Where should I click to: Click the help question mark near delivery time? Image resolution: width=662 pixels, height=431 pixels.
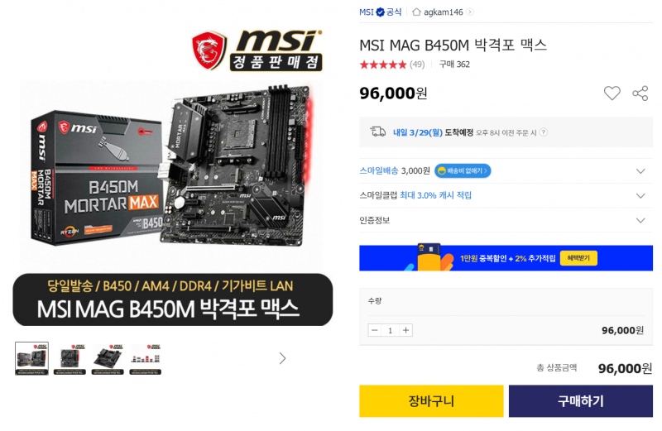coord(544,132)
